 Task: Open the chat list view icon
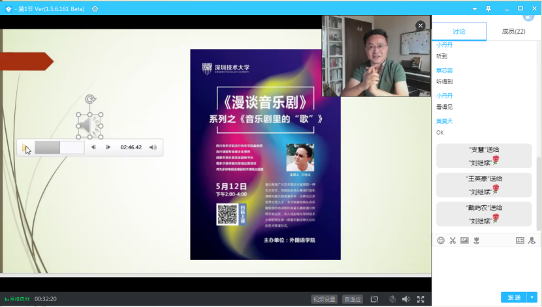(x=520, y=241)
